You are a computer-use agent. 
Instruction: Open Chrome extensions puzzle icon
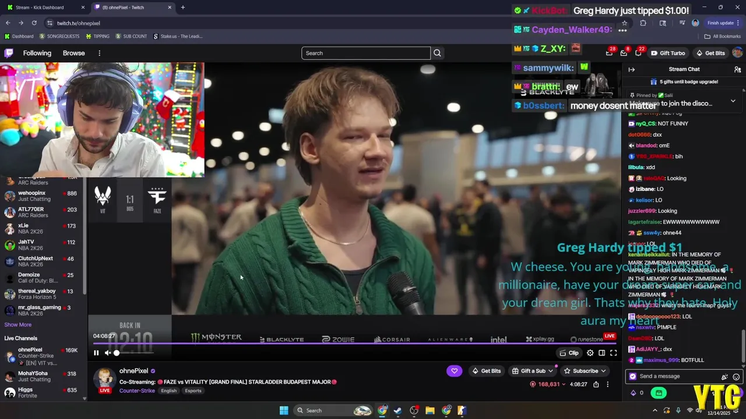pyautogui.click(x=643, y=23)
